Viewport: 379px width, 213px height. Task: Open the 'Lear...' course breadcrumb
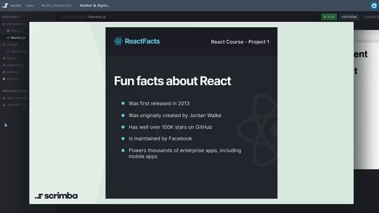point(30,5)
